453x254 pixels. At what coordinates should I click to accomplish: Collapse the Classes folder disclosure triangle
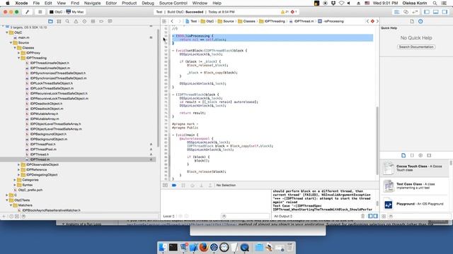15,48
